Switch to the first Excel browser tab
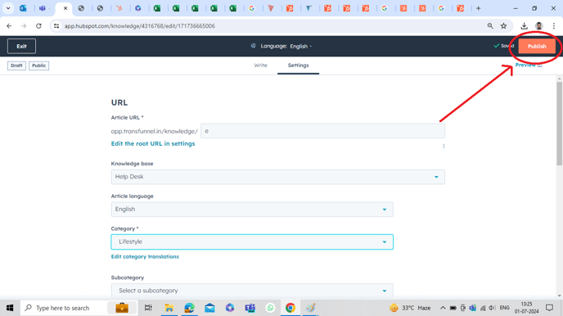 click(x=157, y=8)
